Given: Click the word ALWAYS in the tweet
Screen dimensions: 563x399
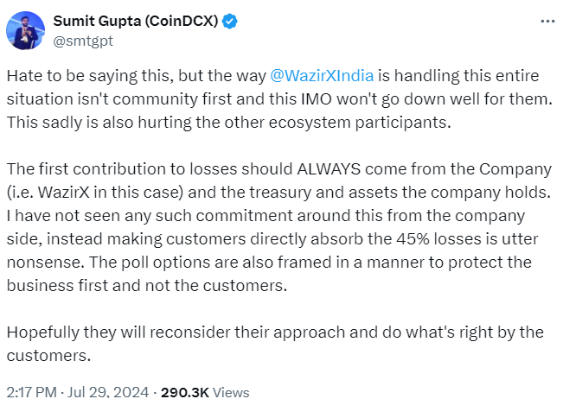Looking at the screenshot, I should point(329,169).
